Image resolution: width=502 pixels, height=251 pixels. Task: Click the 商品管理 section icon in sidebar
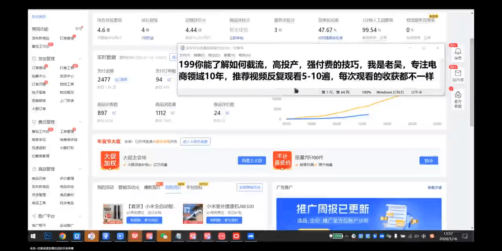(x=35, y=169)
